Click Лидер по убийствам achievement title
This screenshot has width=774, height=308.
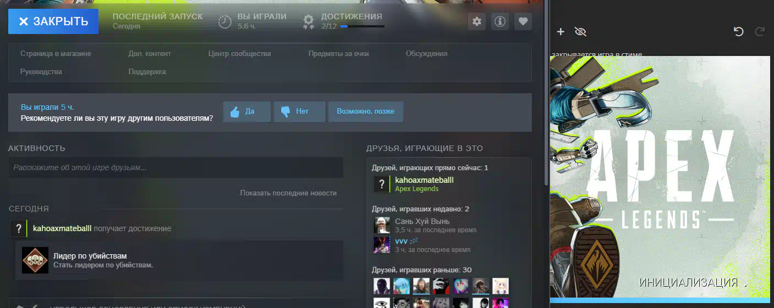click(x=90, y=256)
